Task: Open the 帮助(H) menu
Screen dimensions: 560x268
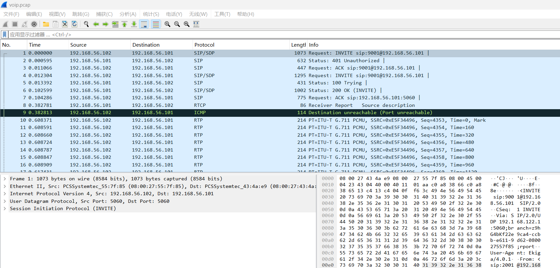Action: pos(246,14)
